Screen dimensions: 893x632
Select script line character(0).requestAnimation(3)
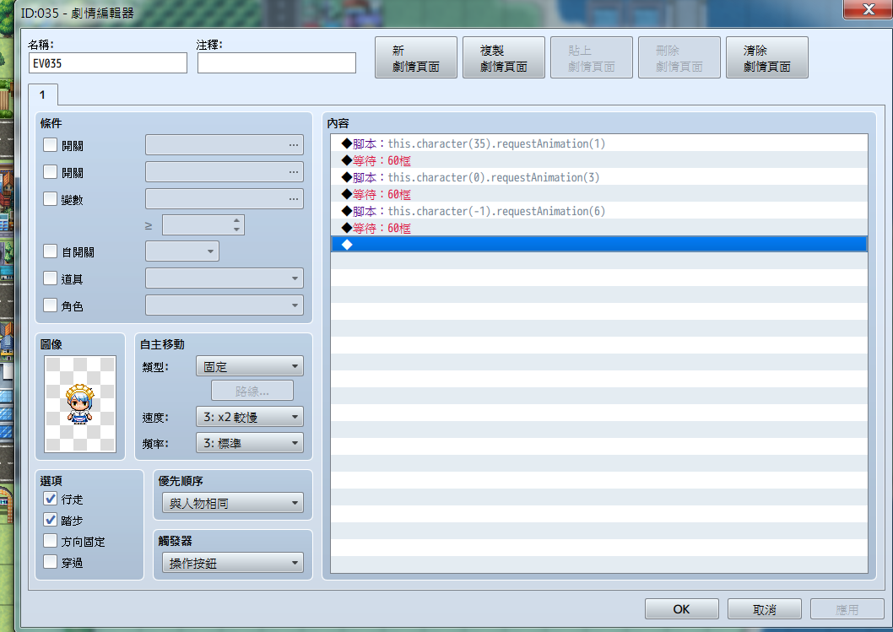599,177
